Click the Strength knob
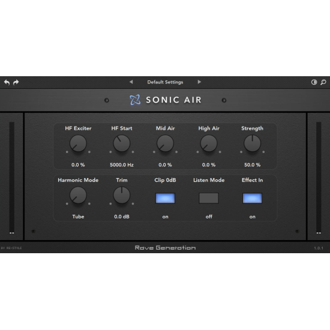 (253, 143)
